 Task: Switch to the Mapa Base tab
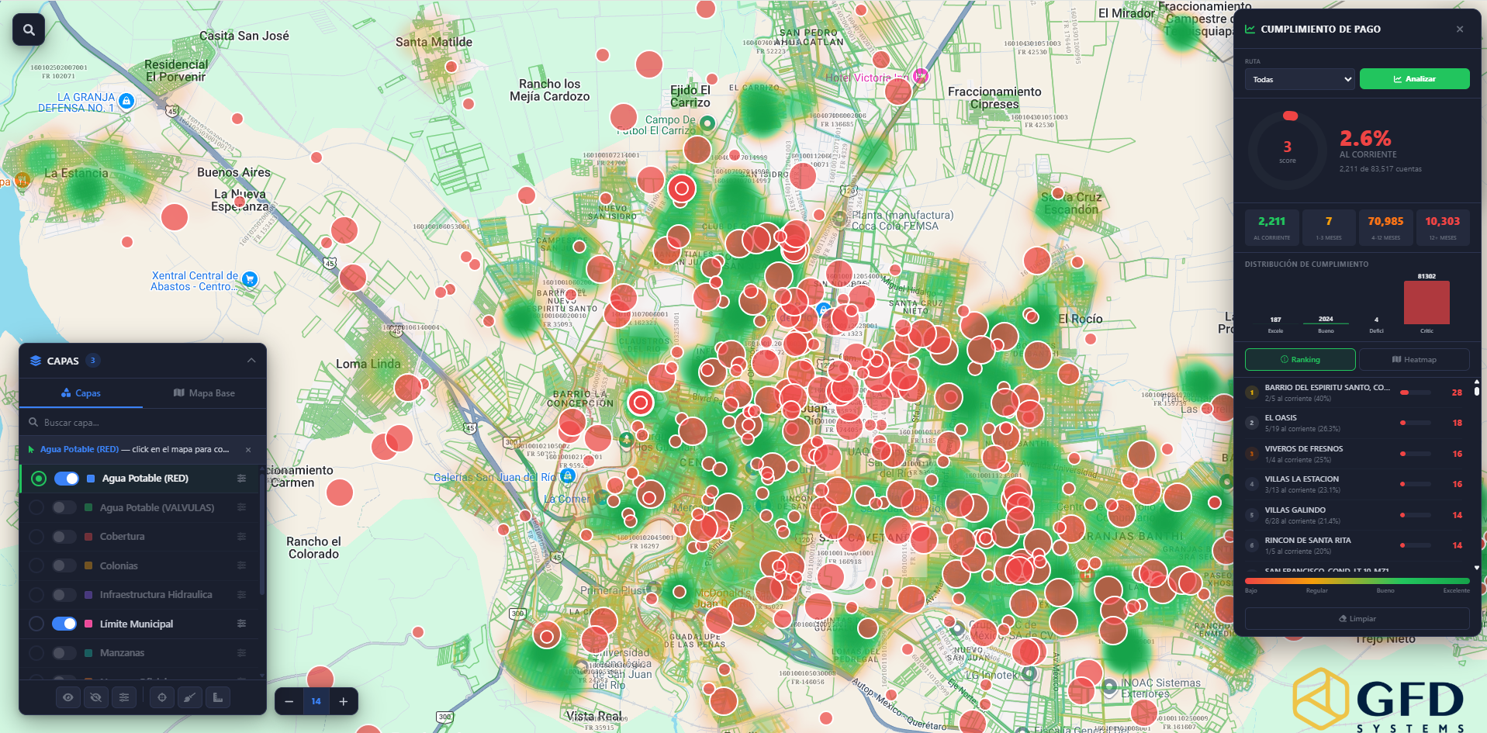pos(204,393)
